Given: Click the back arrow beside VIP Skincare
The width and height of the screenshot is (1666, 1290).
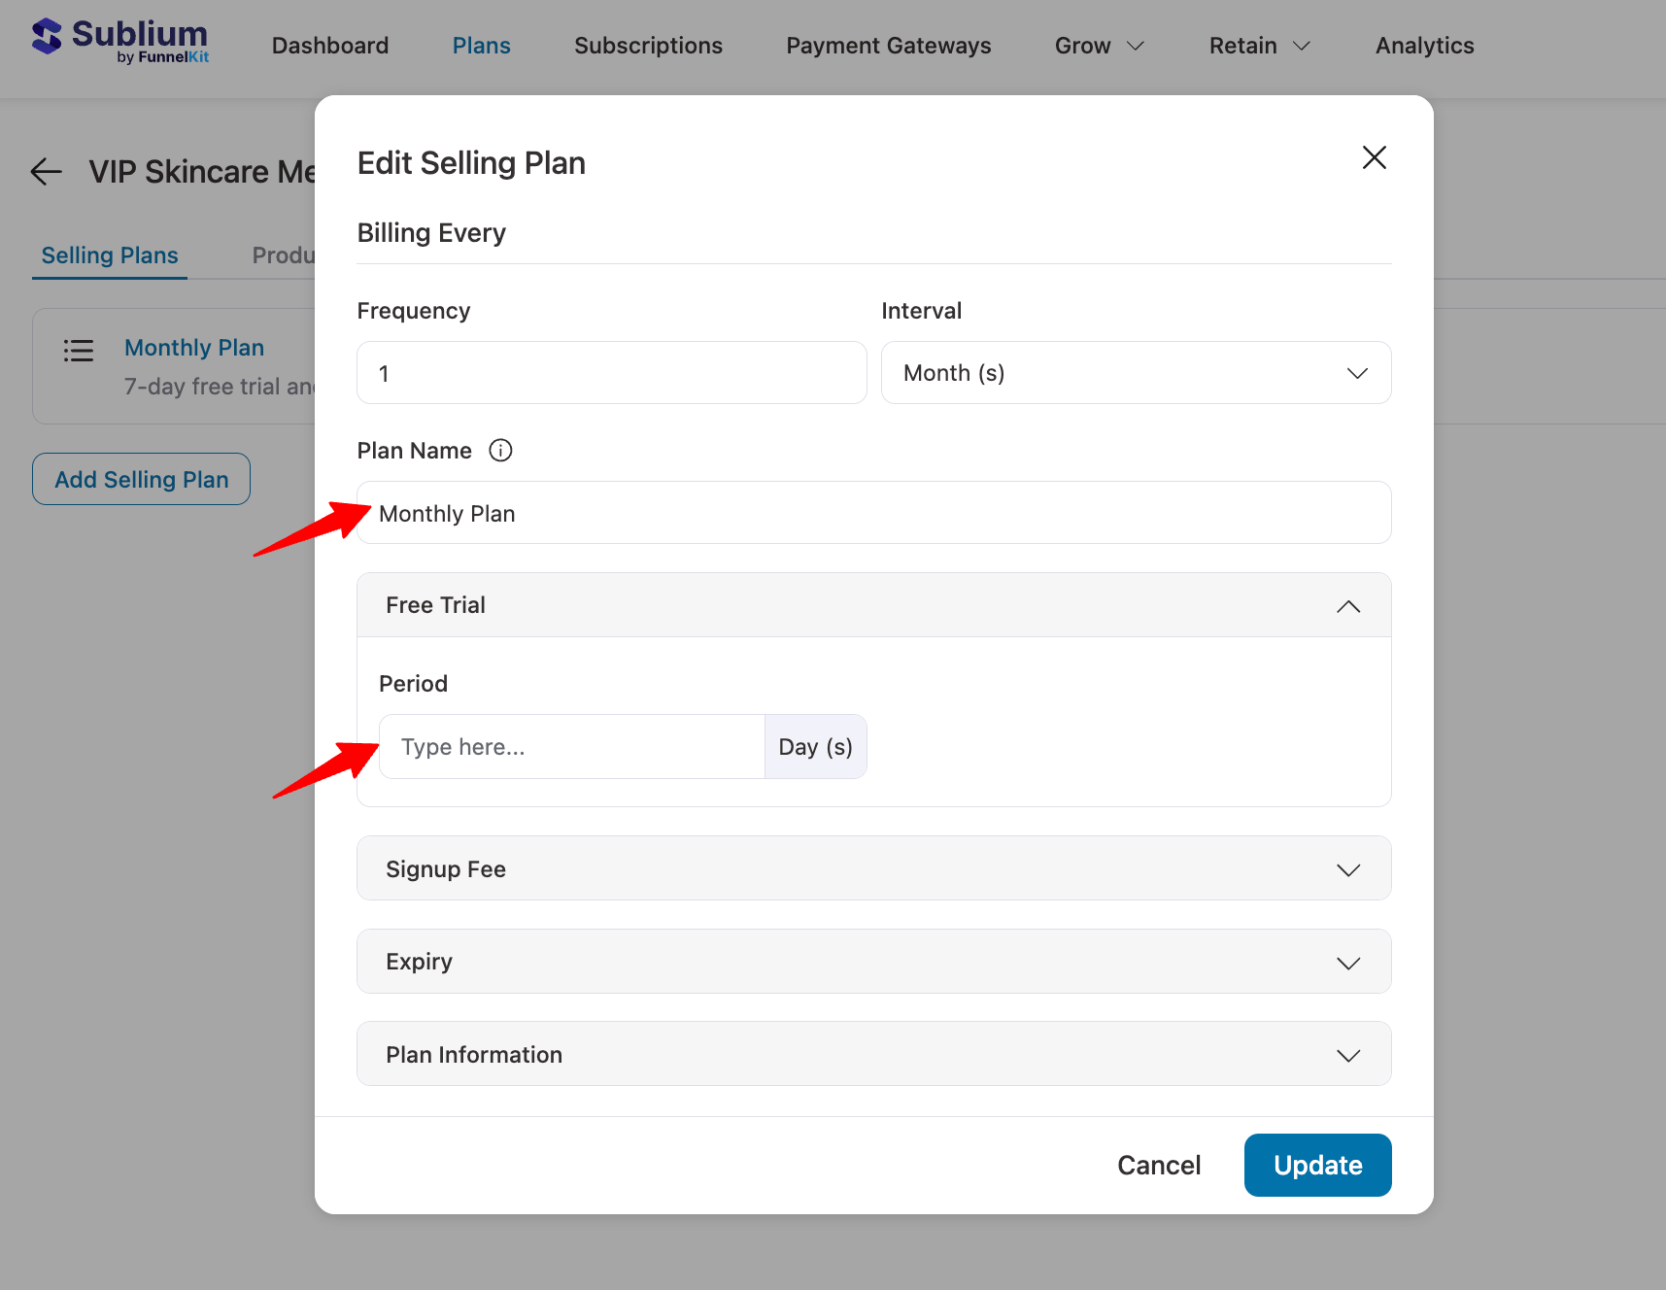Looking at the screenshot, I should click(x=45, y=171).
